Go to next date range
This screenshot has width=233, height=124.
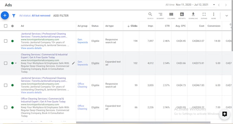click(x=226, y=5)
